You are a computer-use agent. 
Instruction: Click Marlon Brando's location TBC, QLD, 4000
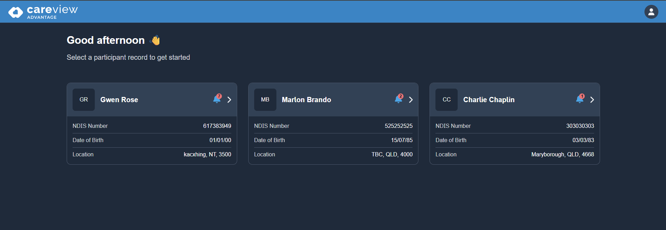pyautogui.click(x=392, y=154)
